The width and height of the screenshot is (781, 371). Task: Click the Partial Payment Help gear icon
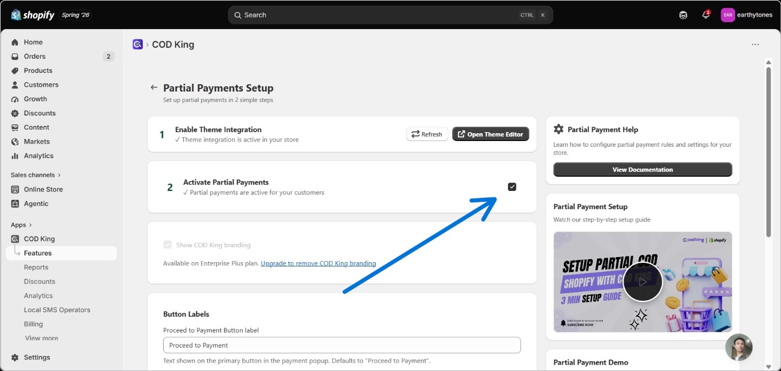[x=559, y=129]
